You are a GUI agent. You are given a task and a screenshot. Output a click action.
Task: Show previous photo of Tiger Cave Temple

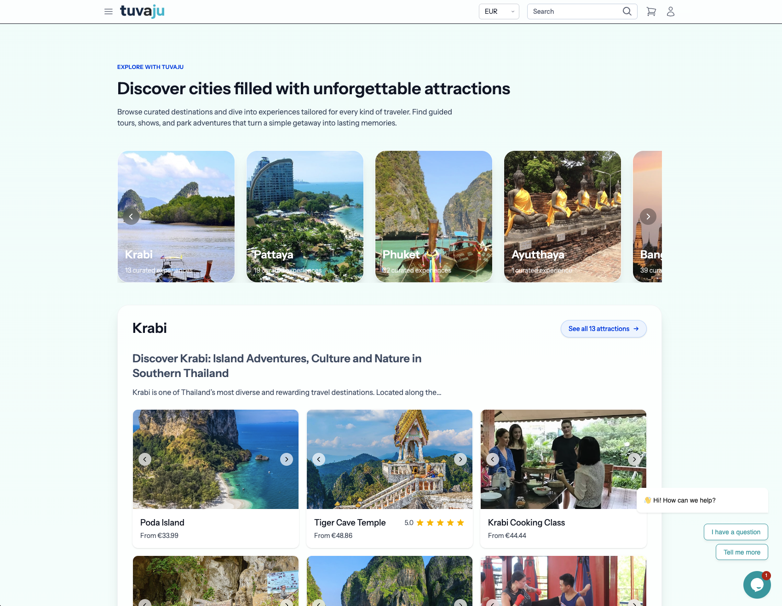(319, 459)
